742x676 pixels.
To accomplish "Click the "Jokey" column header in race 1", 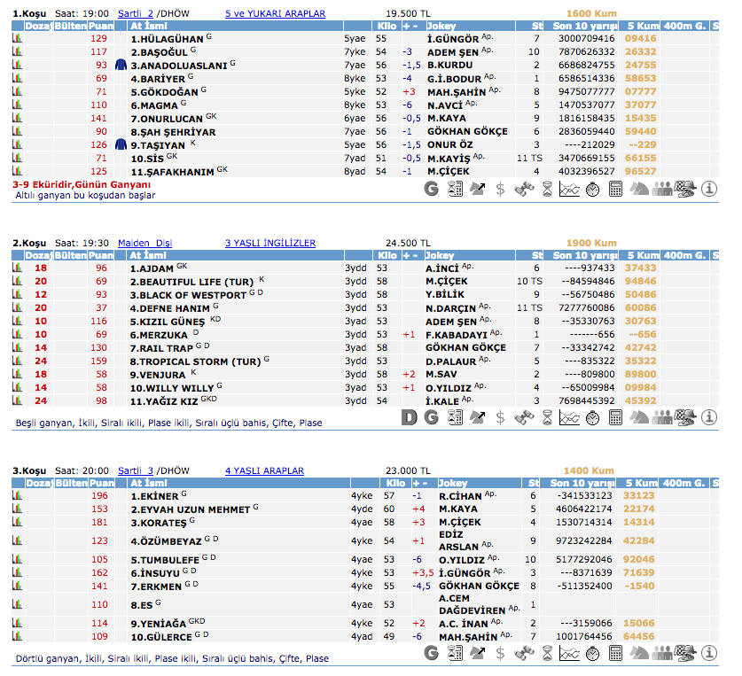I will click(x=441, y=27).
